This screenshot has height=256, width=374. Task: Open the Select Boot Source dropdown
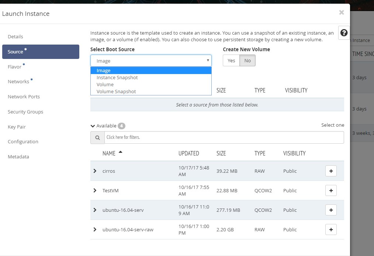click(151, 61)
